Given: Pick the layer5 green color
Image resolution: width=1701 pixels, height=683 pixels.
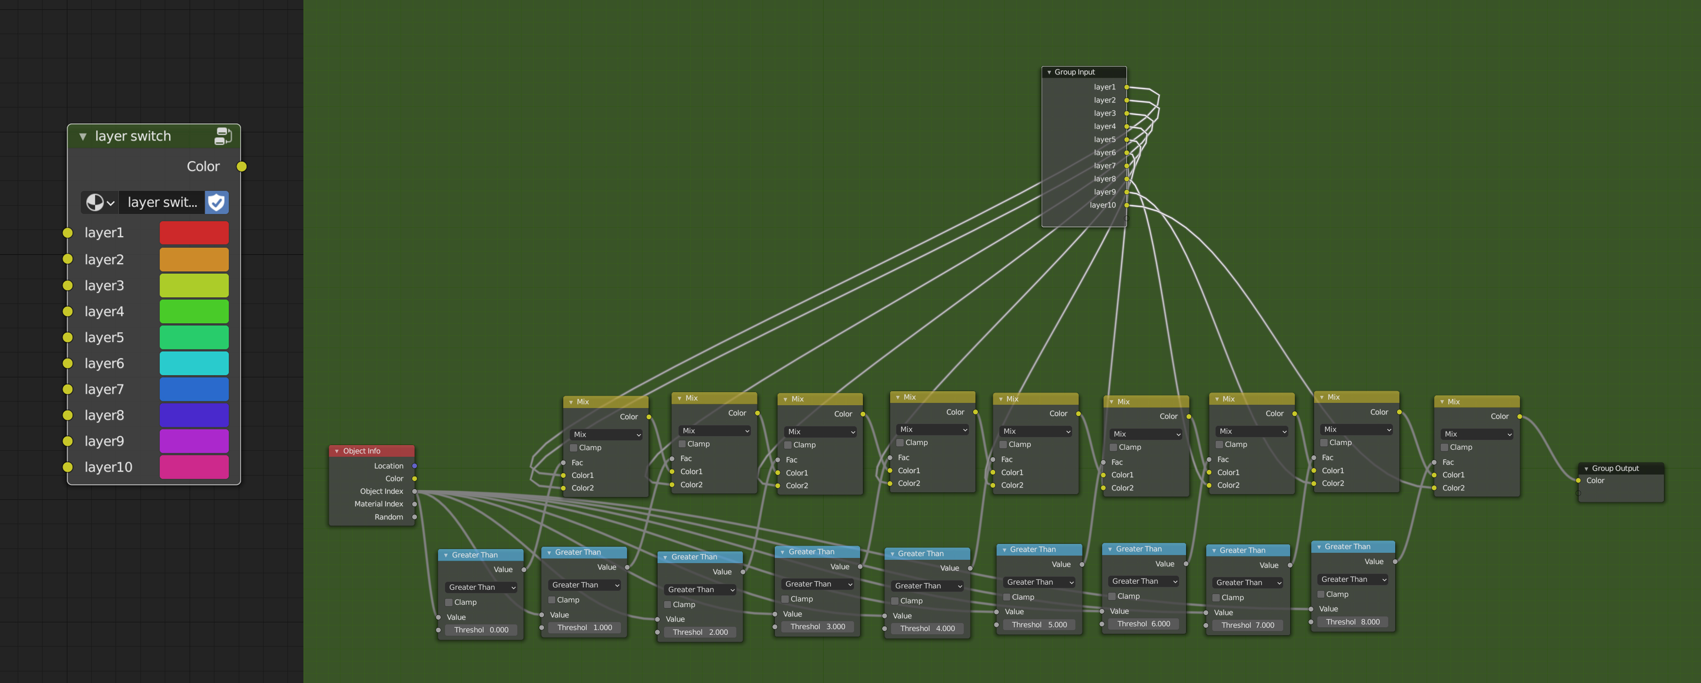Looking at the screenshot, I should tap(194, 337).
